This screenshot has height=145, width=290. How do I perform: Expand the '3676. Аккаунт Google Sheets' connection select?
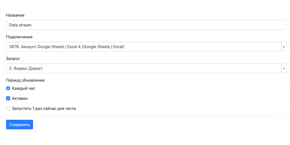point(146,47)
